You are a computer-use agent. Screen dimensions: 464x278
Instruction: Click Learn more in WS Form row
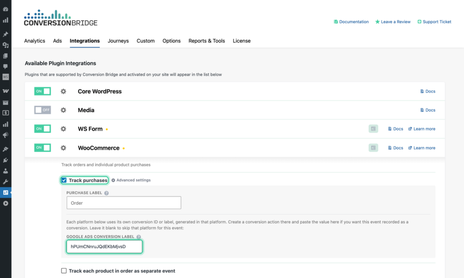point(422,129)
